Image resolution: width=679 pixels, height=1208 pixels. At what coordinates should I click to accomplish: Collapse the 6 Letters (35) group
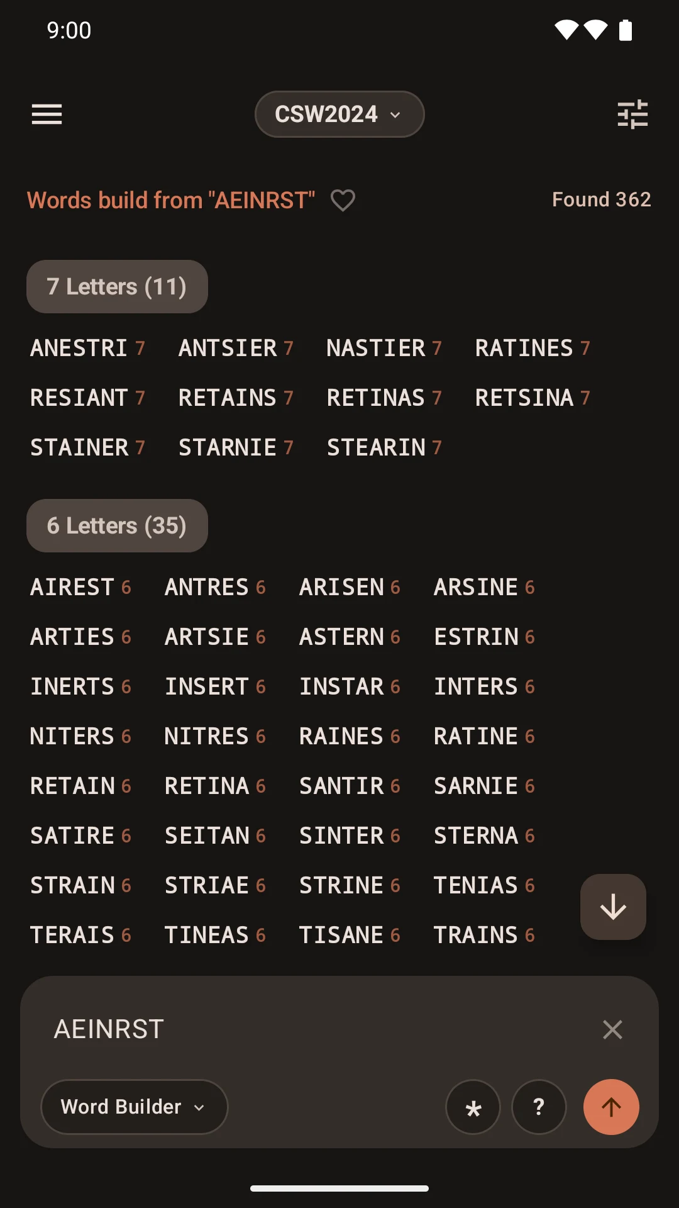point(117,526)
